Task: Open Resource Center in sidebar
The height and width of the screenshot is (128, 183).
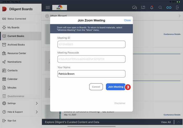Action: pyautogui.click(x=17, y=53)
